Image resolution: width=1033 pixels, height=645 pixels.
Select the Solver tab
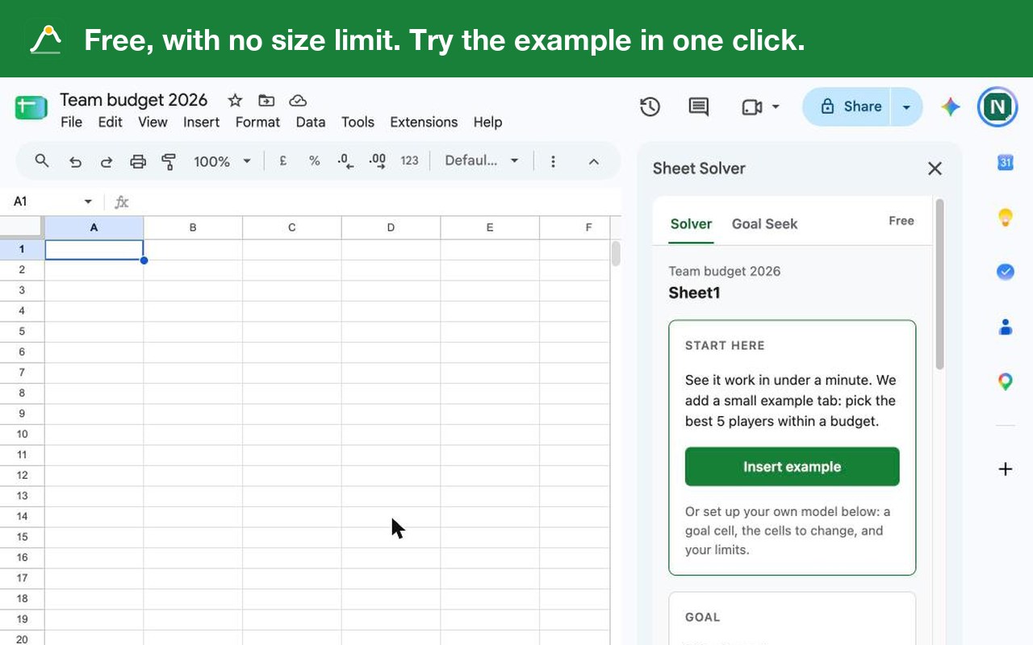pos(692,224)
